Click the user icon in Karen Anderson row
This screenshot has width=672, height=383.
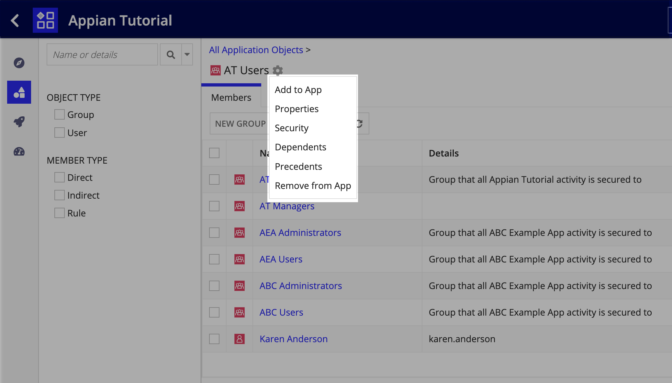click(240, 339)
